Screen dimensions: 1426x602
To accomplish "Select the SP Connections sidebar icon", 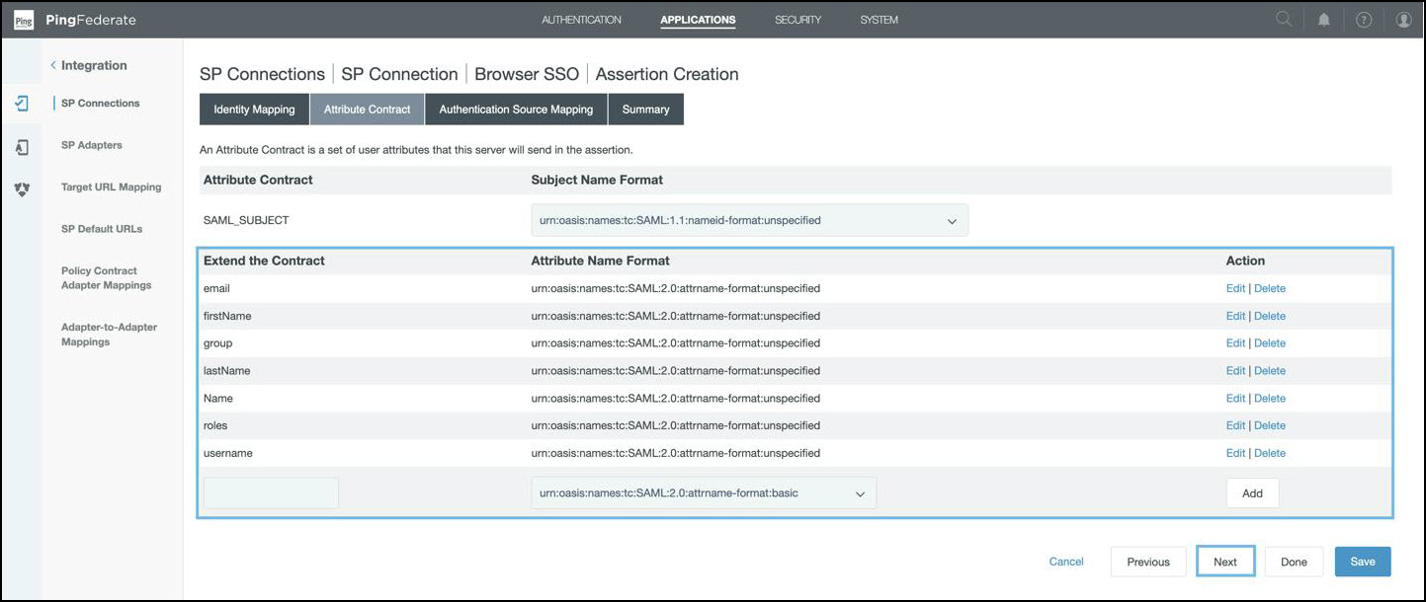I will 22,104.
